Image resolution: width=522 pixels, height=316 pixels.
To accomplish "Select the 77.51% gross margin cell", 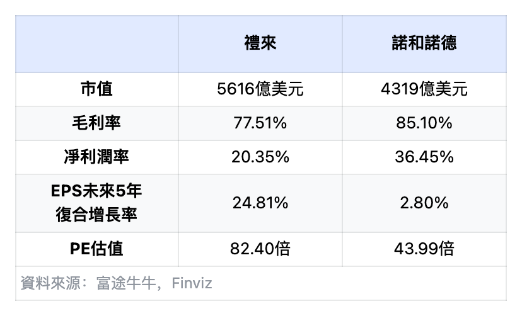I will pos(260,123).
